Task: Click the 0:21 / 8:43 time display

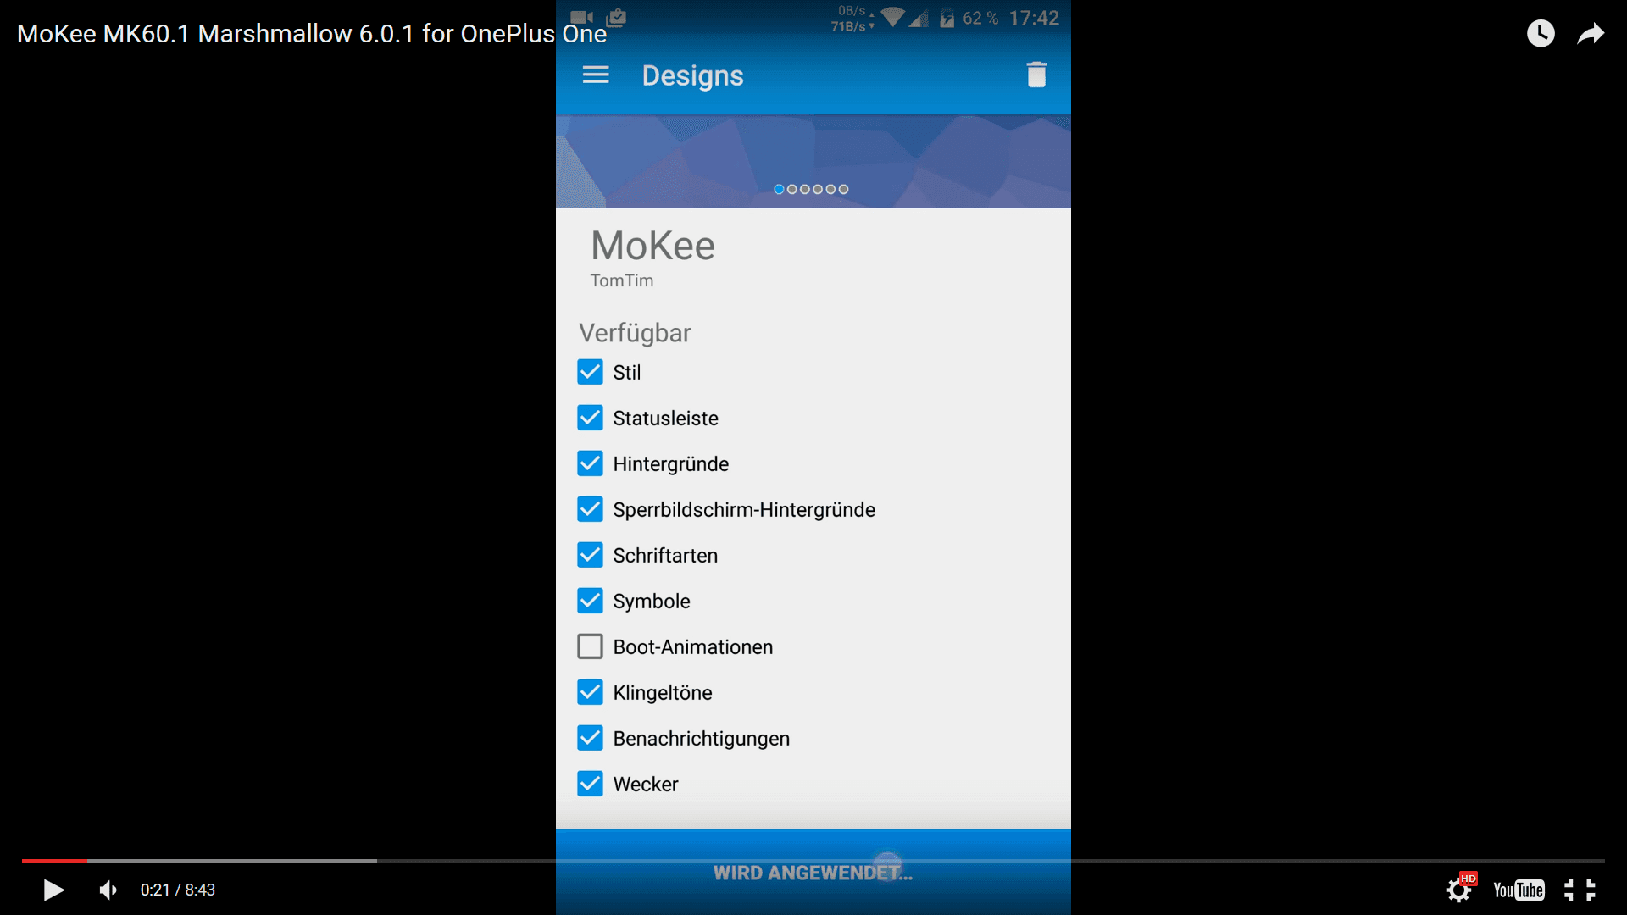Action: 178,890
